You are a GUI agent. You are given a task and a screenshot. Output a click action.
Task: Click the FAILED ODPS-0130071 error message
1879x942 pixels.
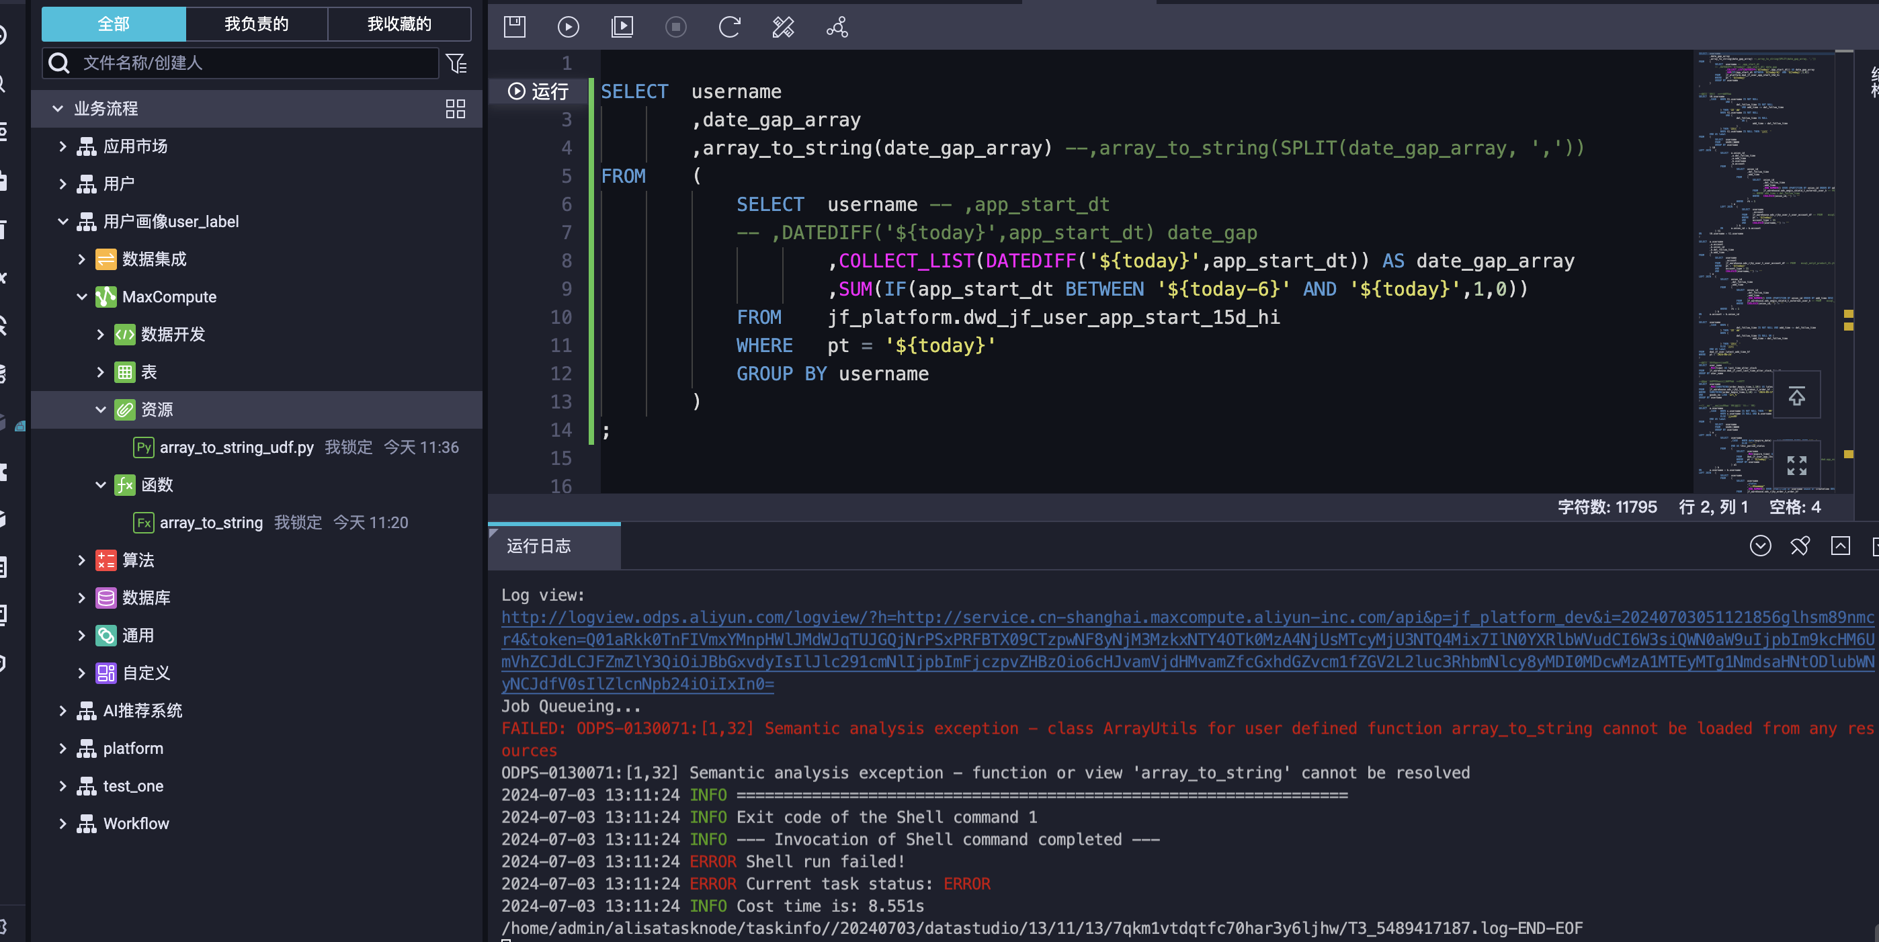(x=1187, y=738)
